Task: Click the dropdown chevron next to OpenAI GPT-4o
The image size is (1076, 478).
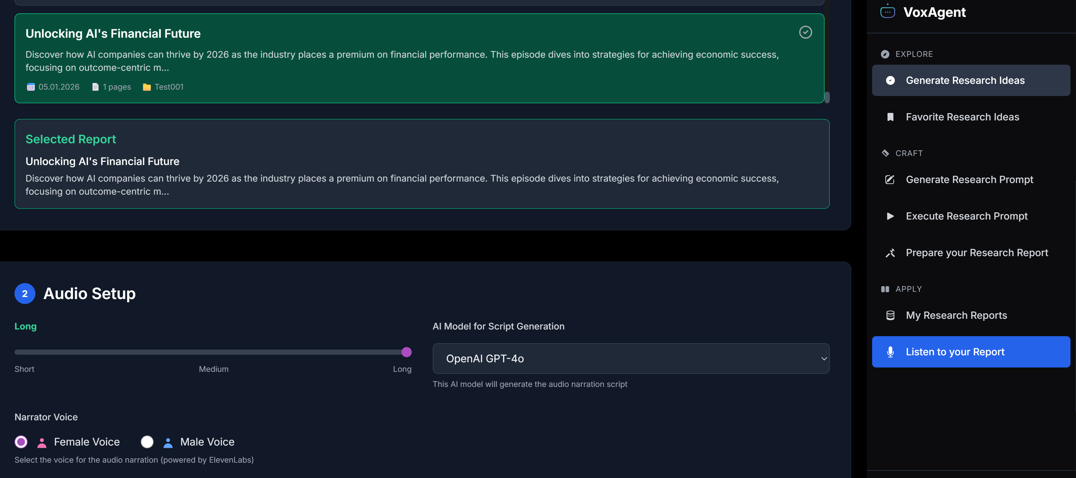Action: tap(824, 358)
